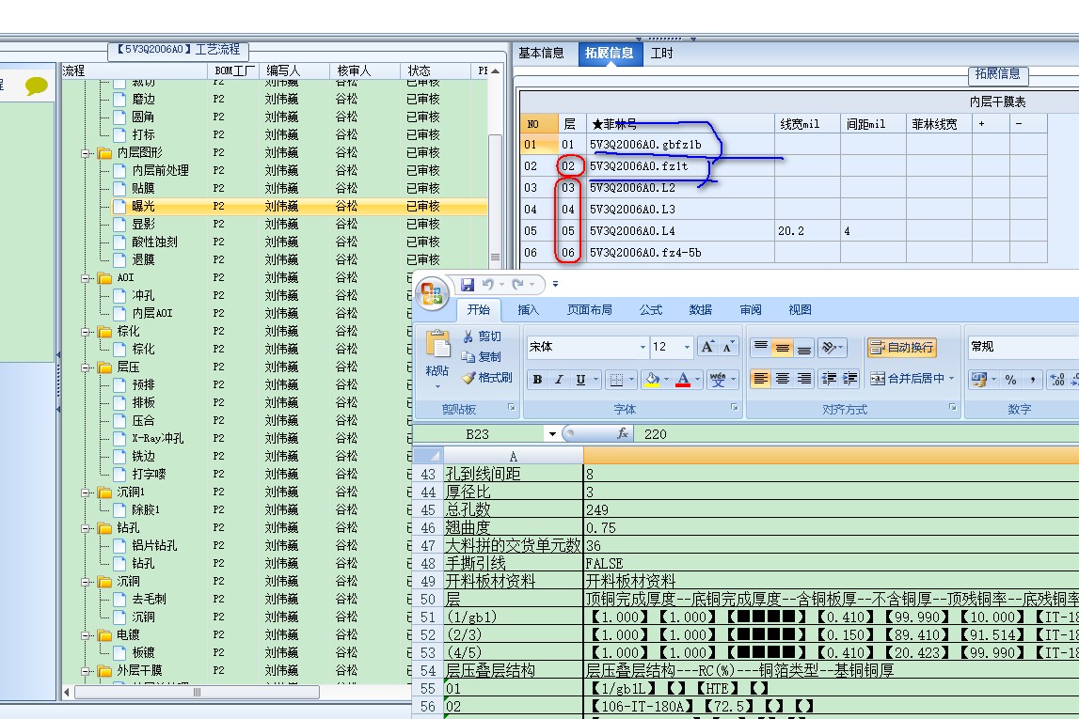Screen dimensions: 1079x719
Task: Open the font size 12 dropdown
Action: pyautogui.click(x=687, y=347)
